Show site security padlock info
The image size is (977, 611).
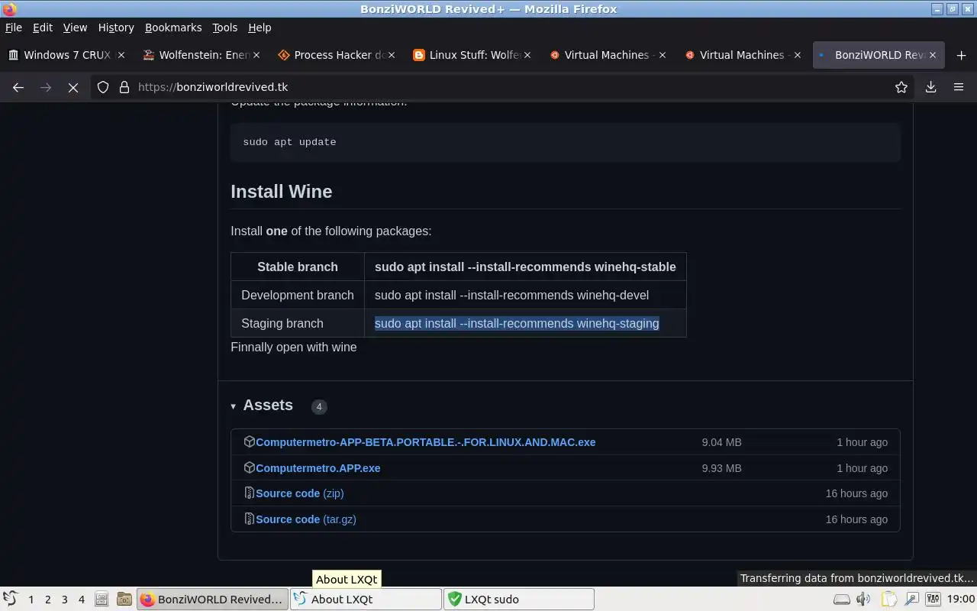[124, 87]
